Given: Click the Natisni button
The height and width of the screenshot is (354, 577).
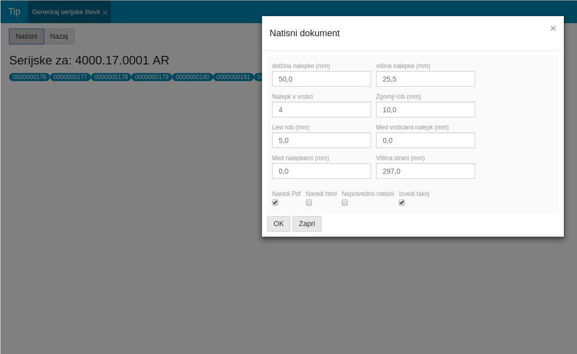Looking at the screenshot, I should 26,36.
